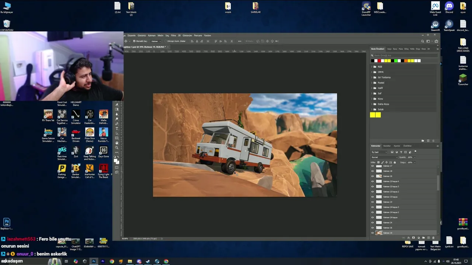Filter layers by type (T) icon
The image size is (472, 265).
tap(401, 152)
